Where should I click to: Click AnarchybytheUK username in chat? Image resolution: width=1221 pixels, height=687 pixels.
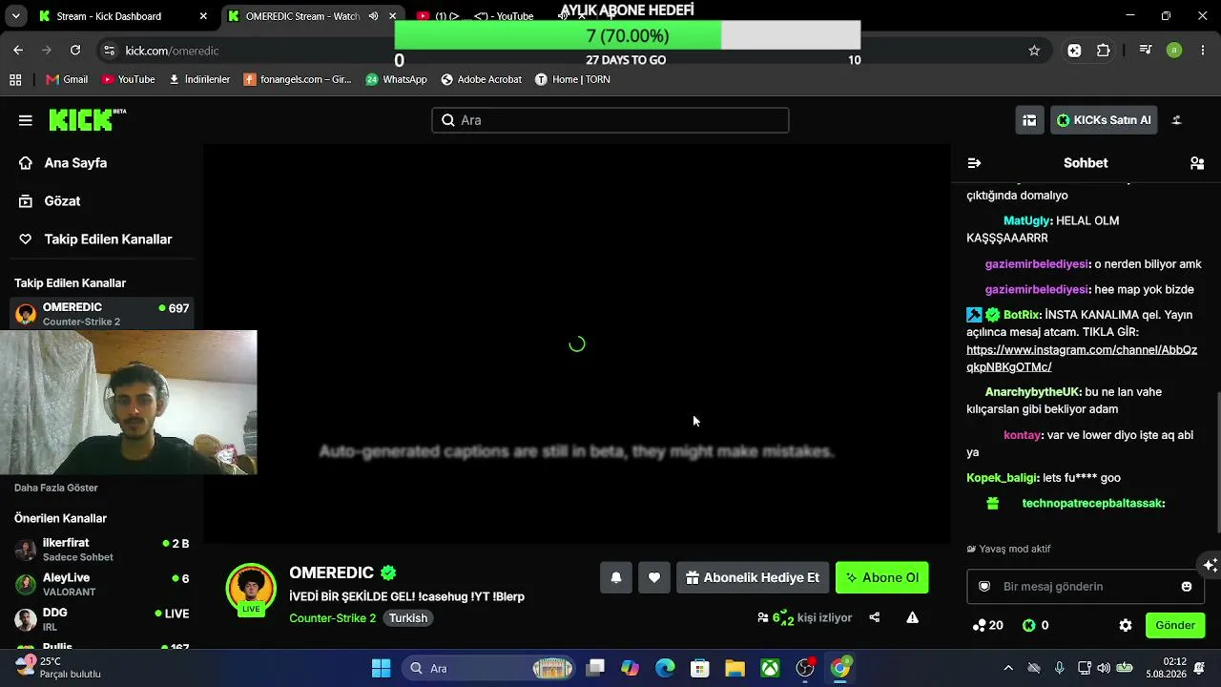1032,391
